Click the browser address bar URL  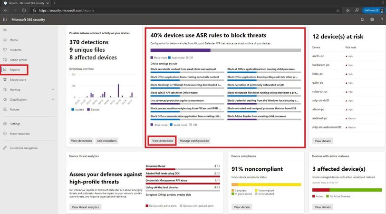[x=67, y=10]
